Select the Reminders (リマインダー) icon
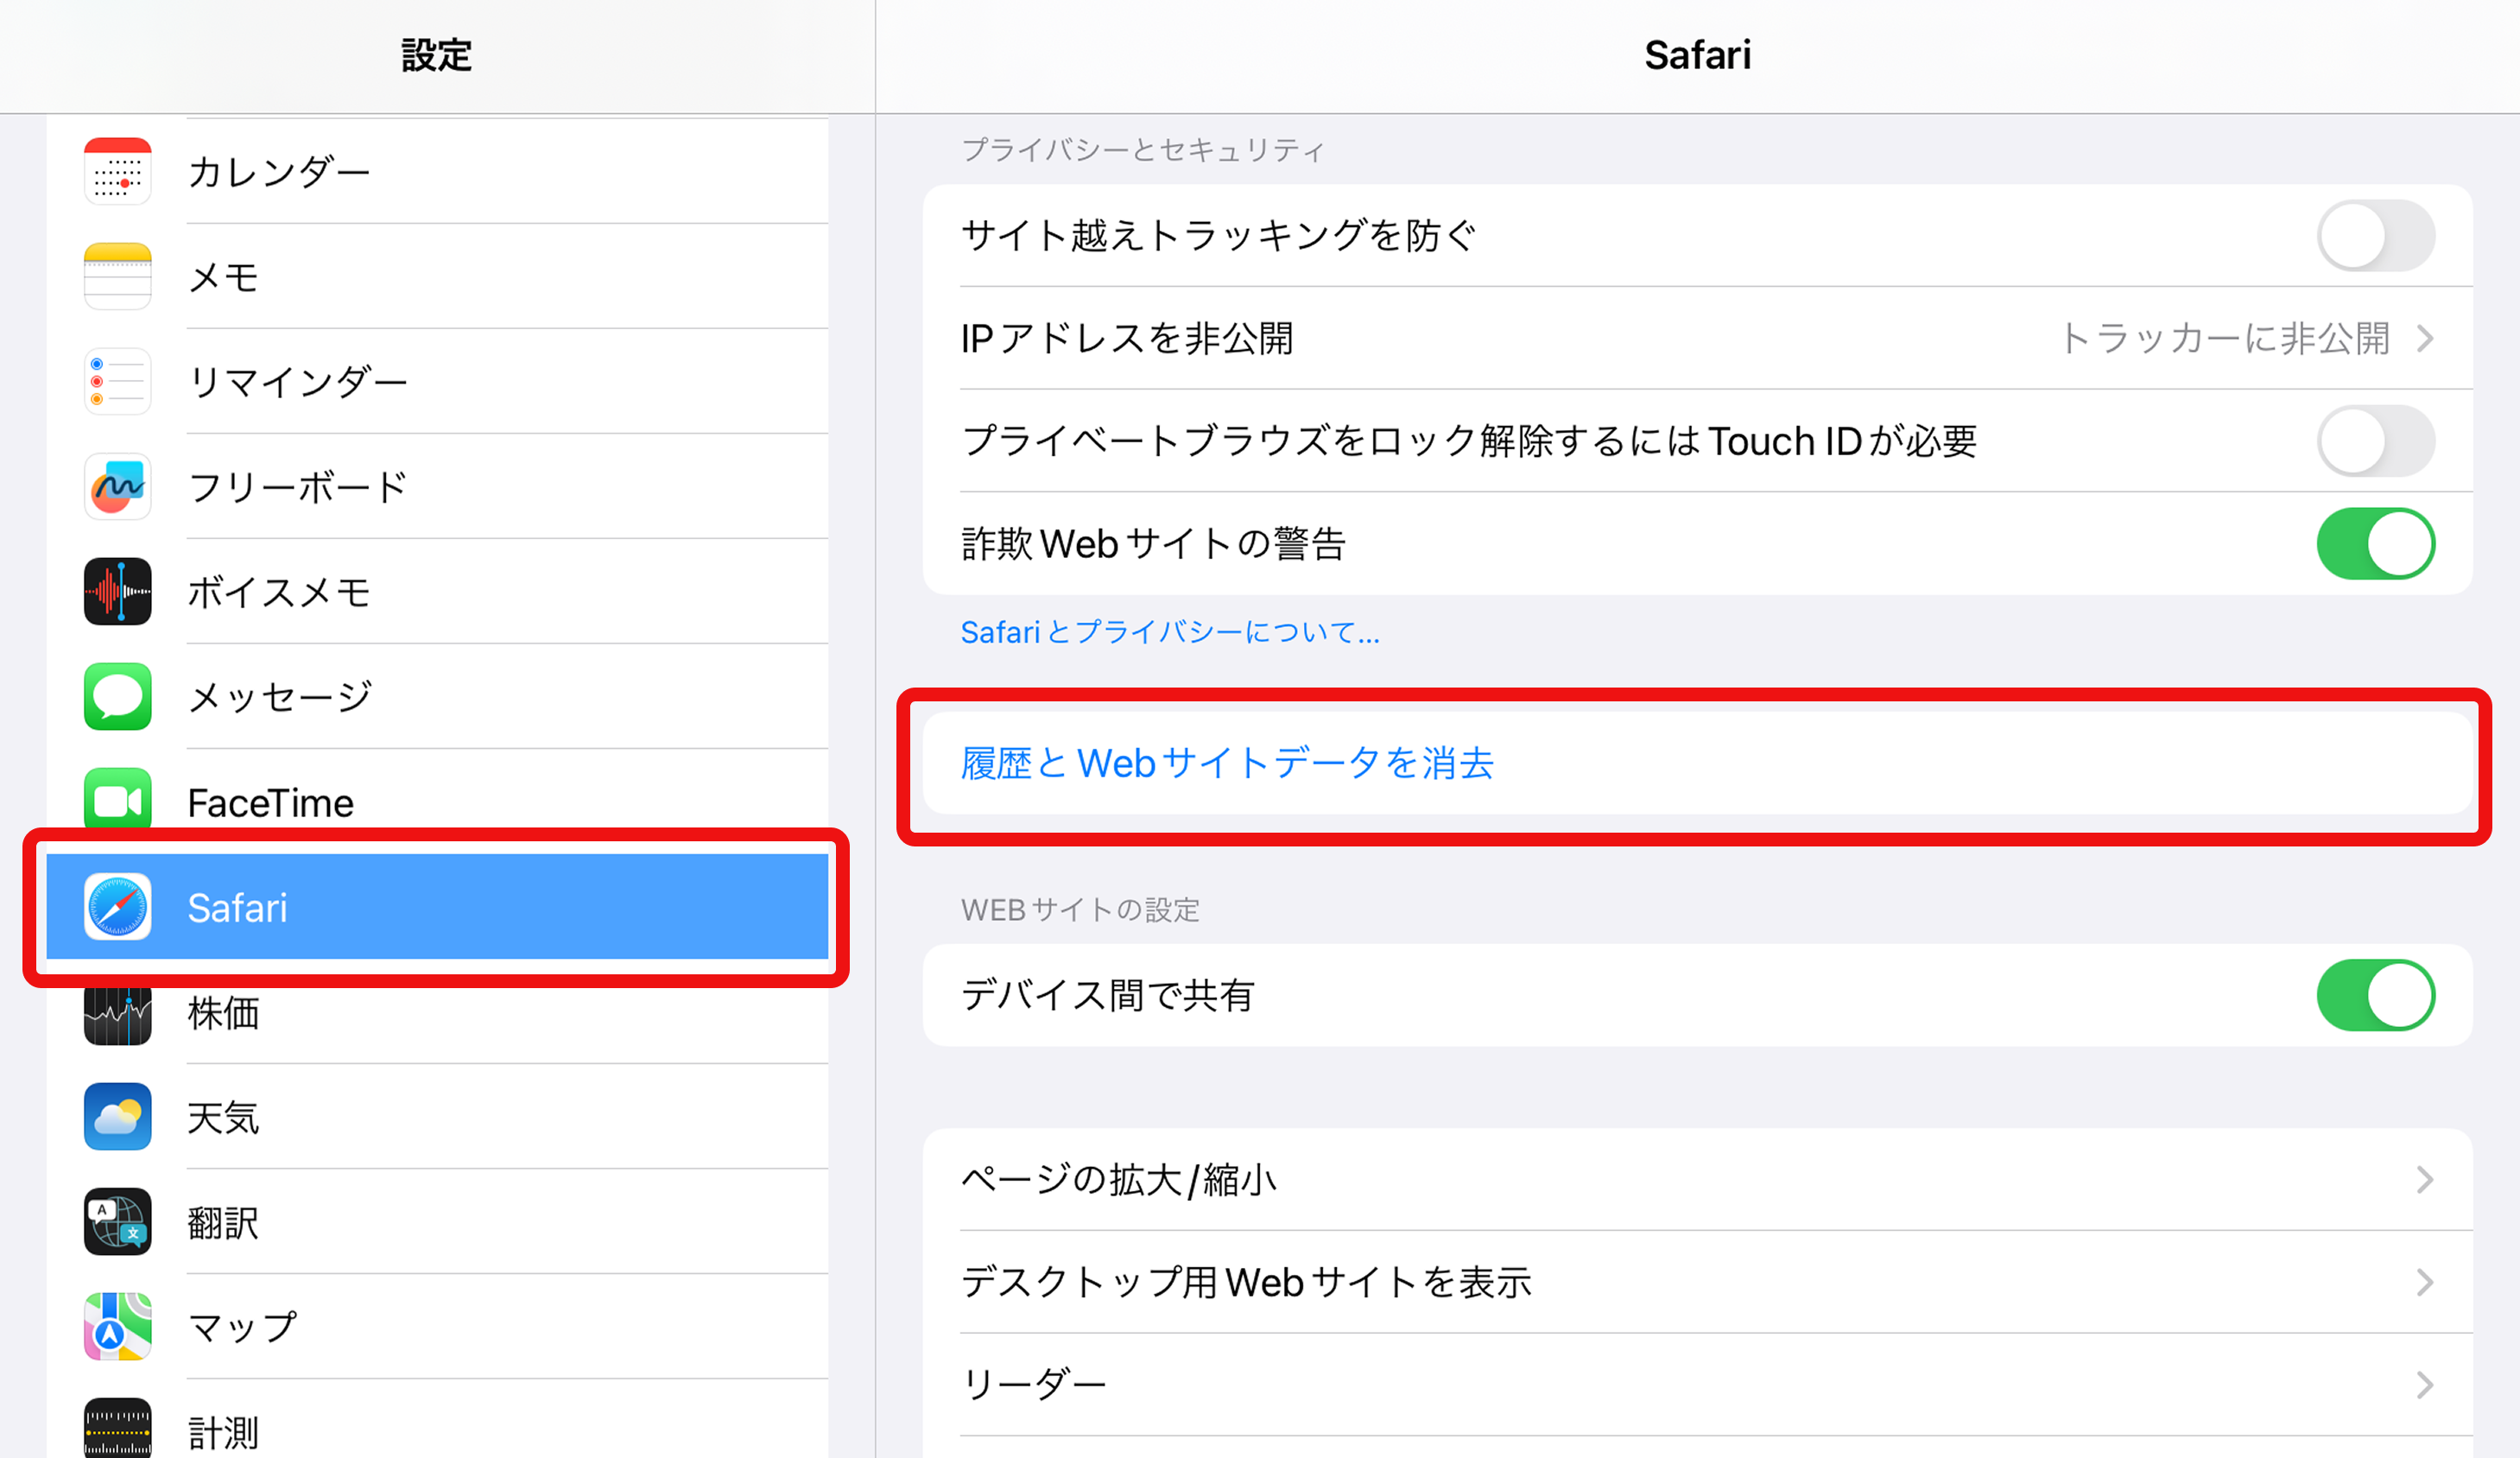The height and width of the screenshot is (1458, 2520). pyautogui.click(x=117, y=382)
